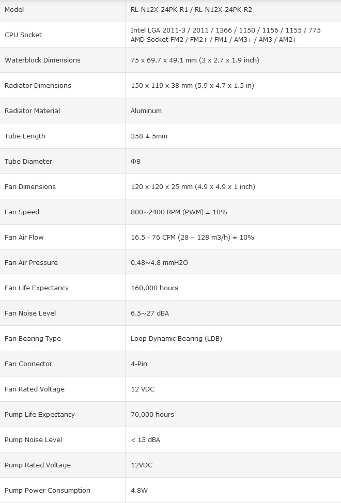
Task: Click the Fan Dimensions label
Action: tap(30, 187)
